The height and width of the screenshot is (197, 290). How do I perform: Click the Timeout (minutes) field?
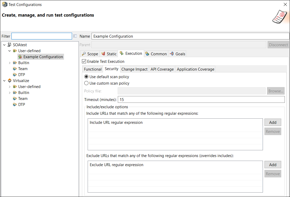click(x=201, y=99)
